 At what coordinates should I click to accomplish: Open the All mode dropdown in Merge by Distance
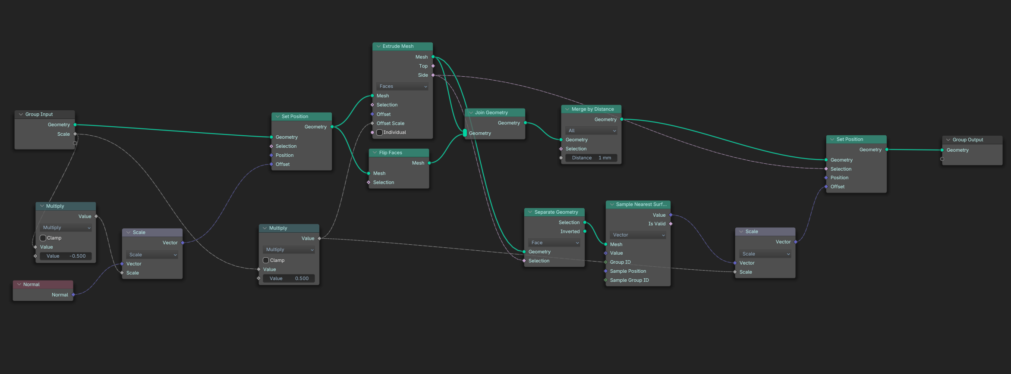tap(592, 131)
